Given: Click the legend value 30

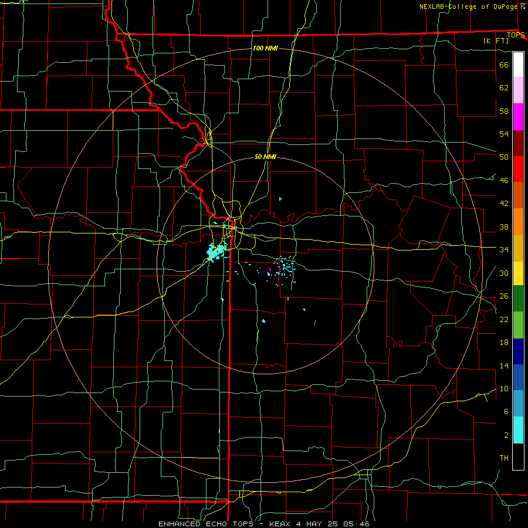Looking at the screenshot, I should click(x=504, y=273).
